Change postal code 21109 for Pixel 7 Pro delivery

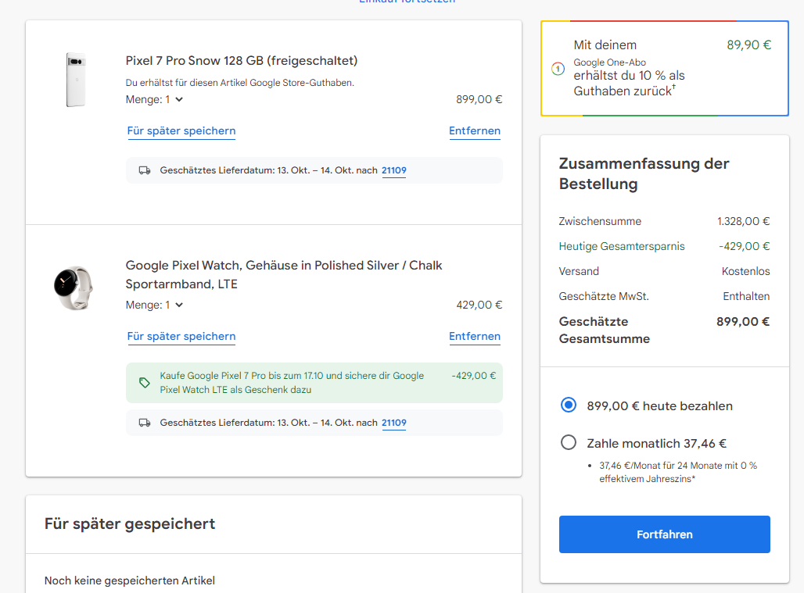pos(393,170)
